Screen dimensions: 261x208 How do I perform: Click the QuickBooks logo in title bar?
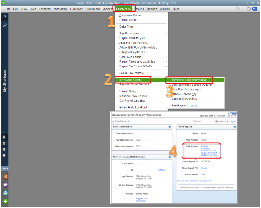(x=3, y=3)
